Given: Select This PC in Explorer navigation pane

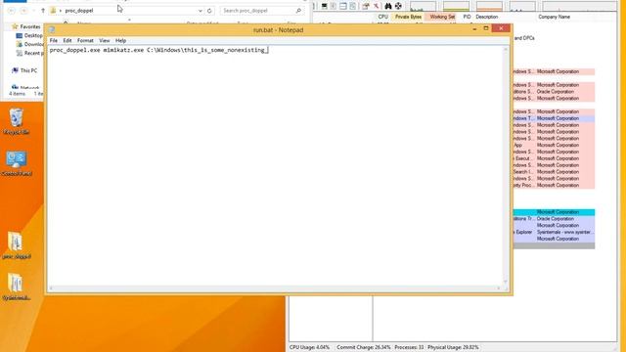Looking at the screenshot, I should (x=24, y=70).
